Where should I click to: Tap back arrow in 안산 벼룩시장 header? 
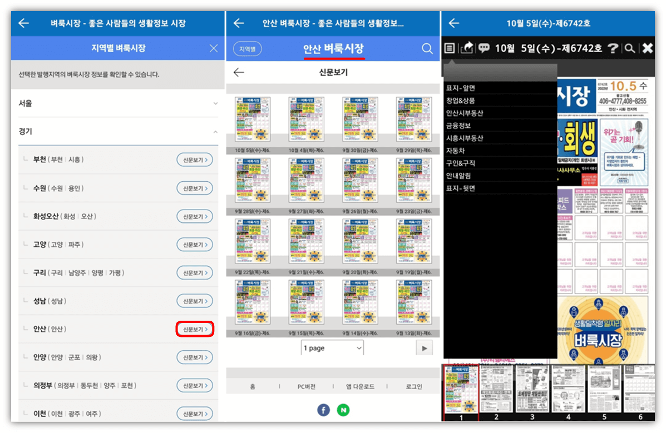click(239, 23)
